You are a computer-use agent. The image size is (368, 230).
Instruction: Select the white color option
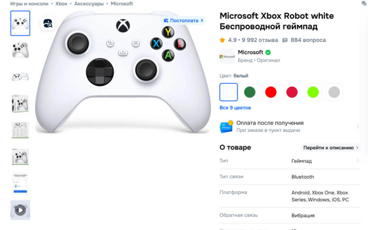pos(229,92)
